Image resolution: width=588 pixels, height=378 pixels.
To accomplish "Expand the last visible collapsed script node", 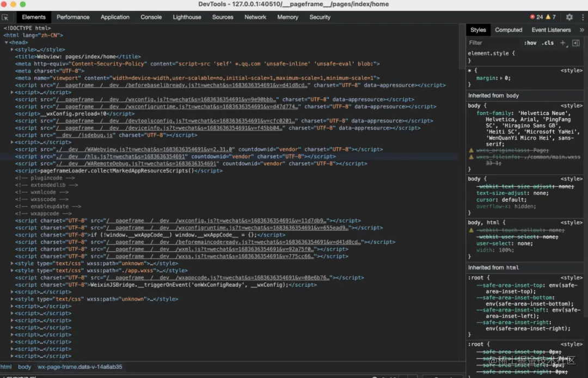I will (x=12, y=356).
